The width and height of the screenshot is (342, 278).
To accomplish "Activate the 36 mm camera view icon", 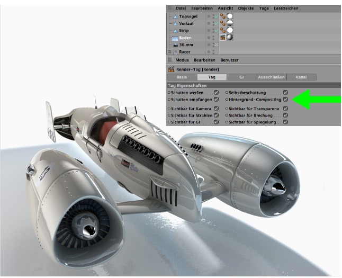I will click(217, 44).
